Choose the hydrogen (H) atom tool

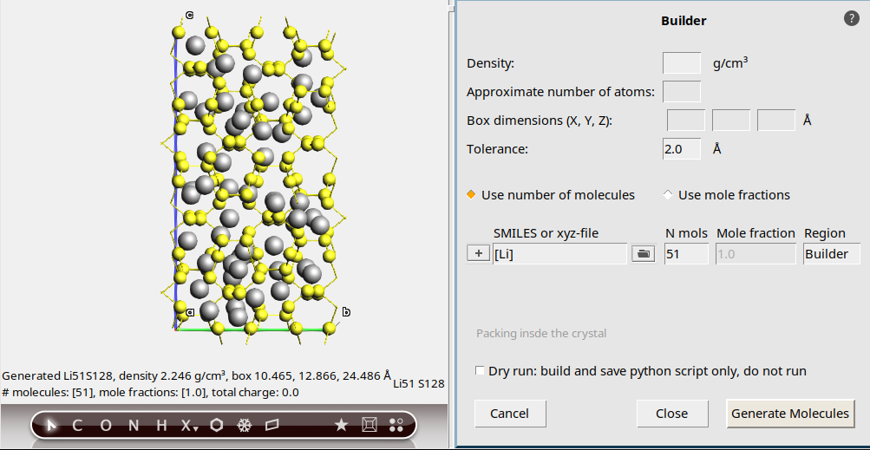[160, 425]
